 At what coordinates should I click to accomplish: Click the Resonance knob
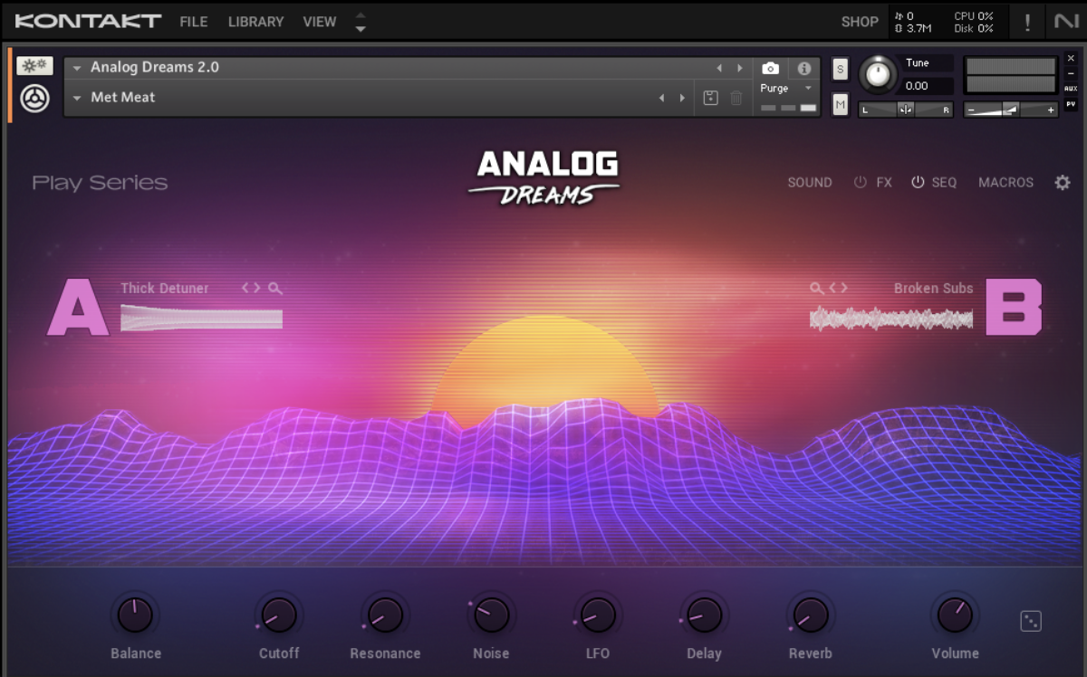point(385,615)
